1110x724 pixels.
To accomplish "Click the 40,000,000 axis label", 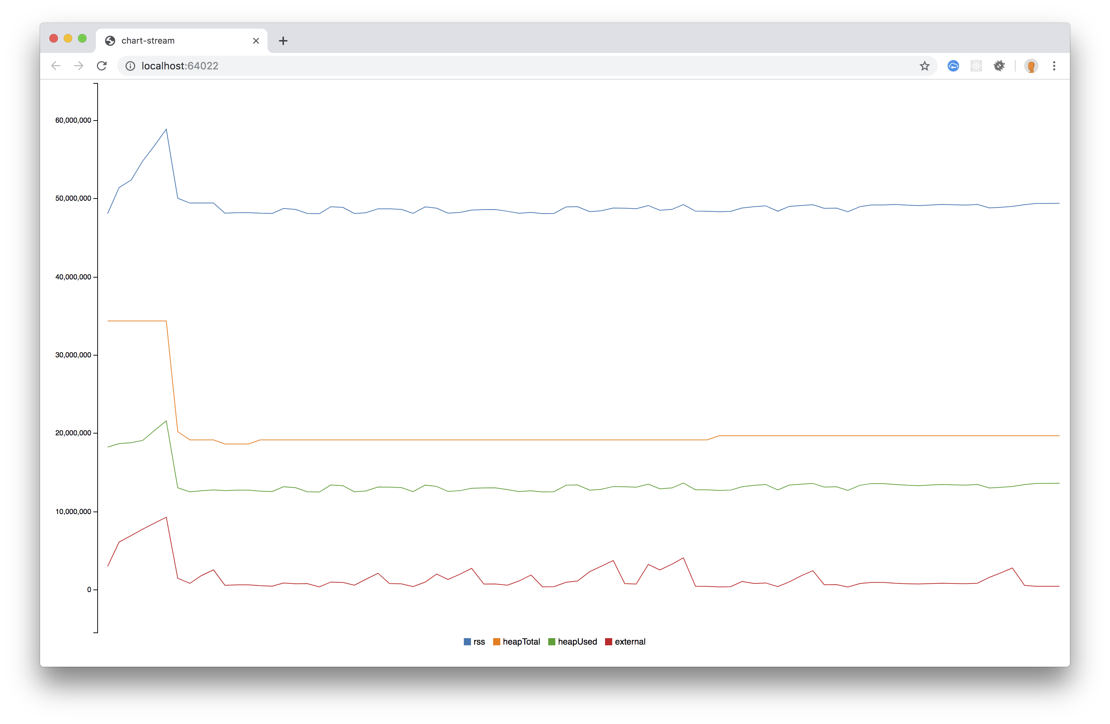I will coord(73,277).
